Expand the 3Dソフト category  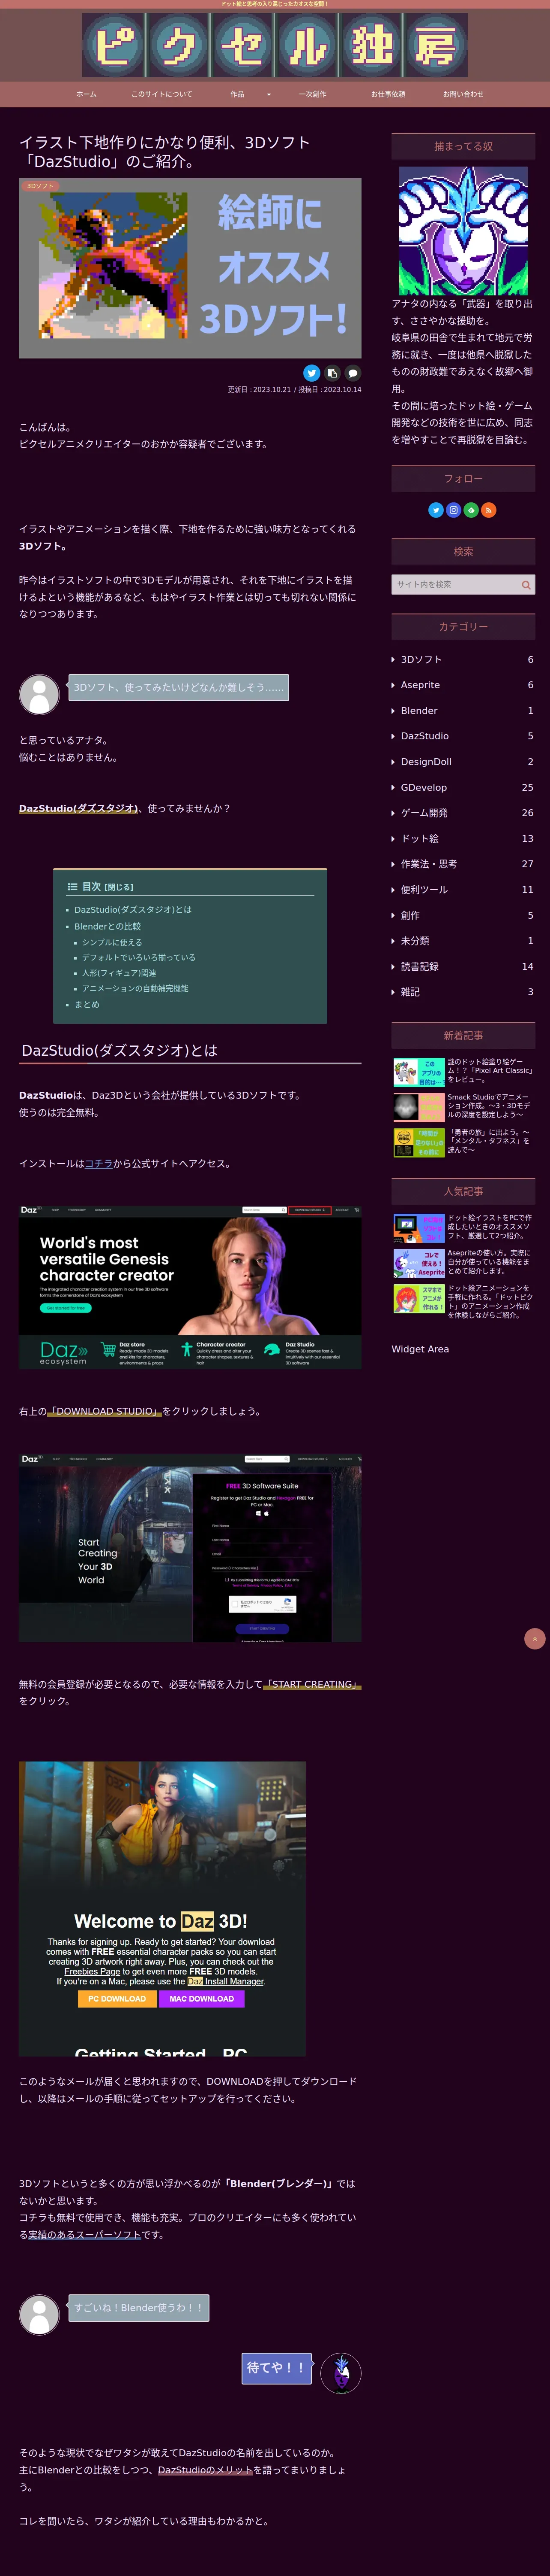click(463, 660)
